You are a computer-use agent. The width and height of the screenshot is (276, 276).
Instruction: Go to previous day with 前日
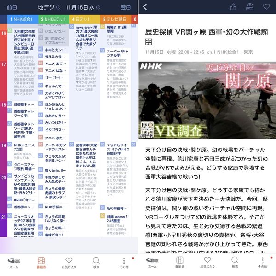click(12, 7)
